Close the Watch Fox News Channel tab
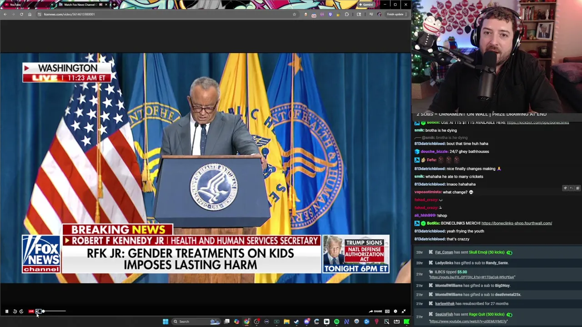Image resolution: width=582 pixels, height=327 pixels. pyautogui.click(x=106, y=5)
